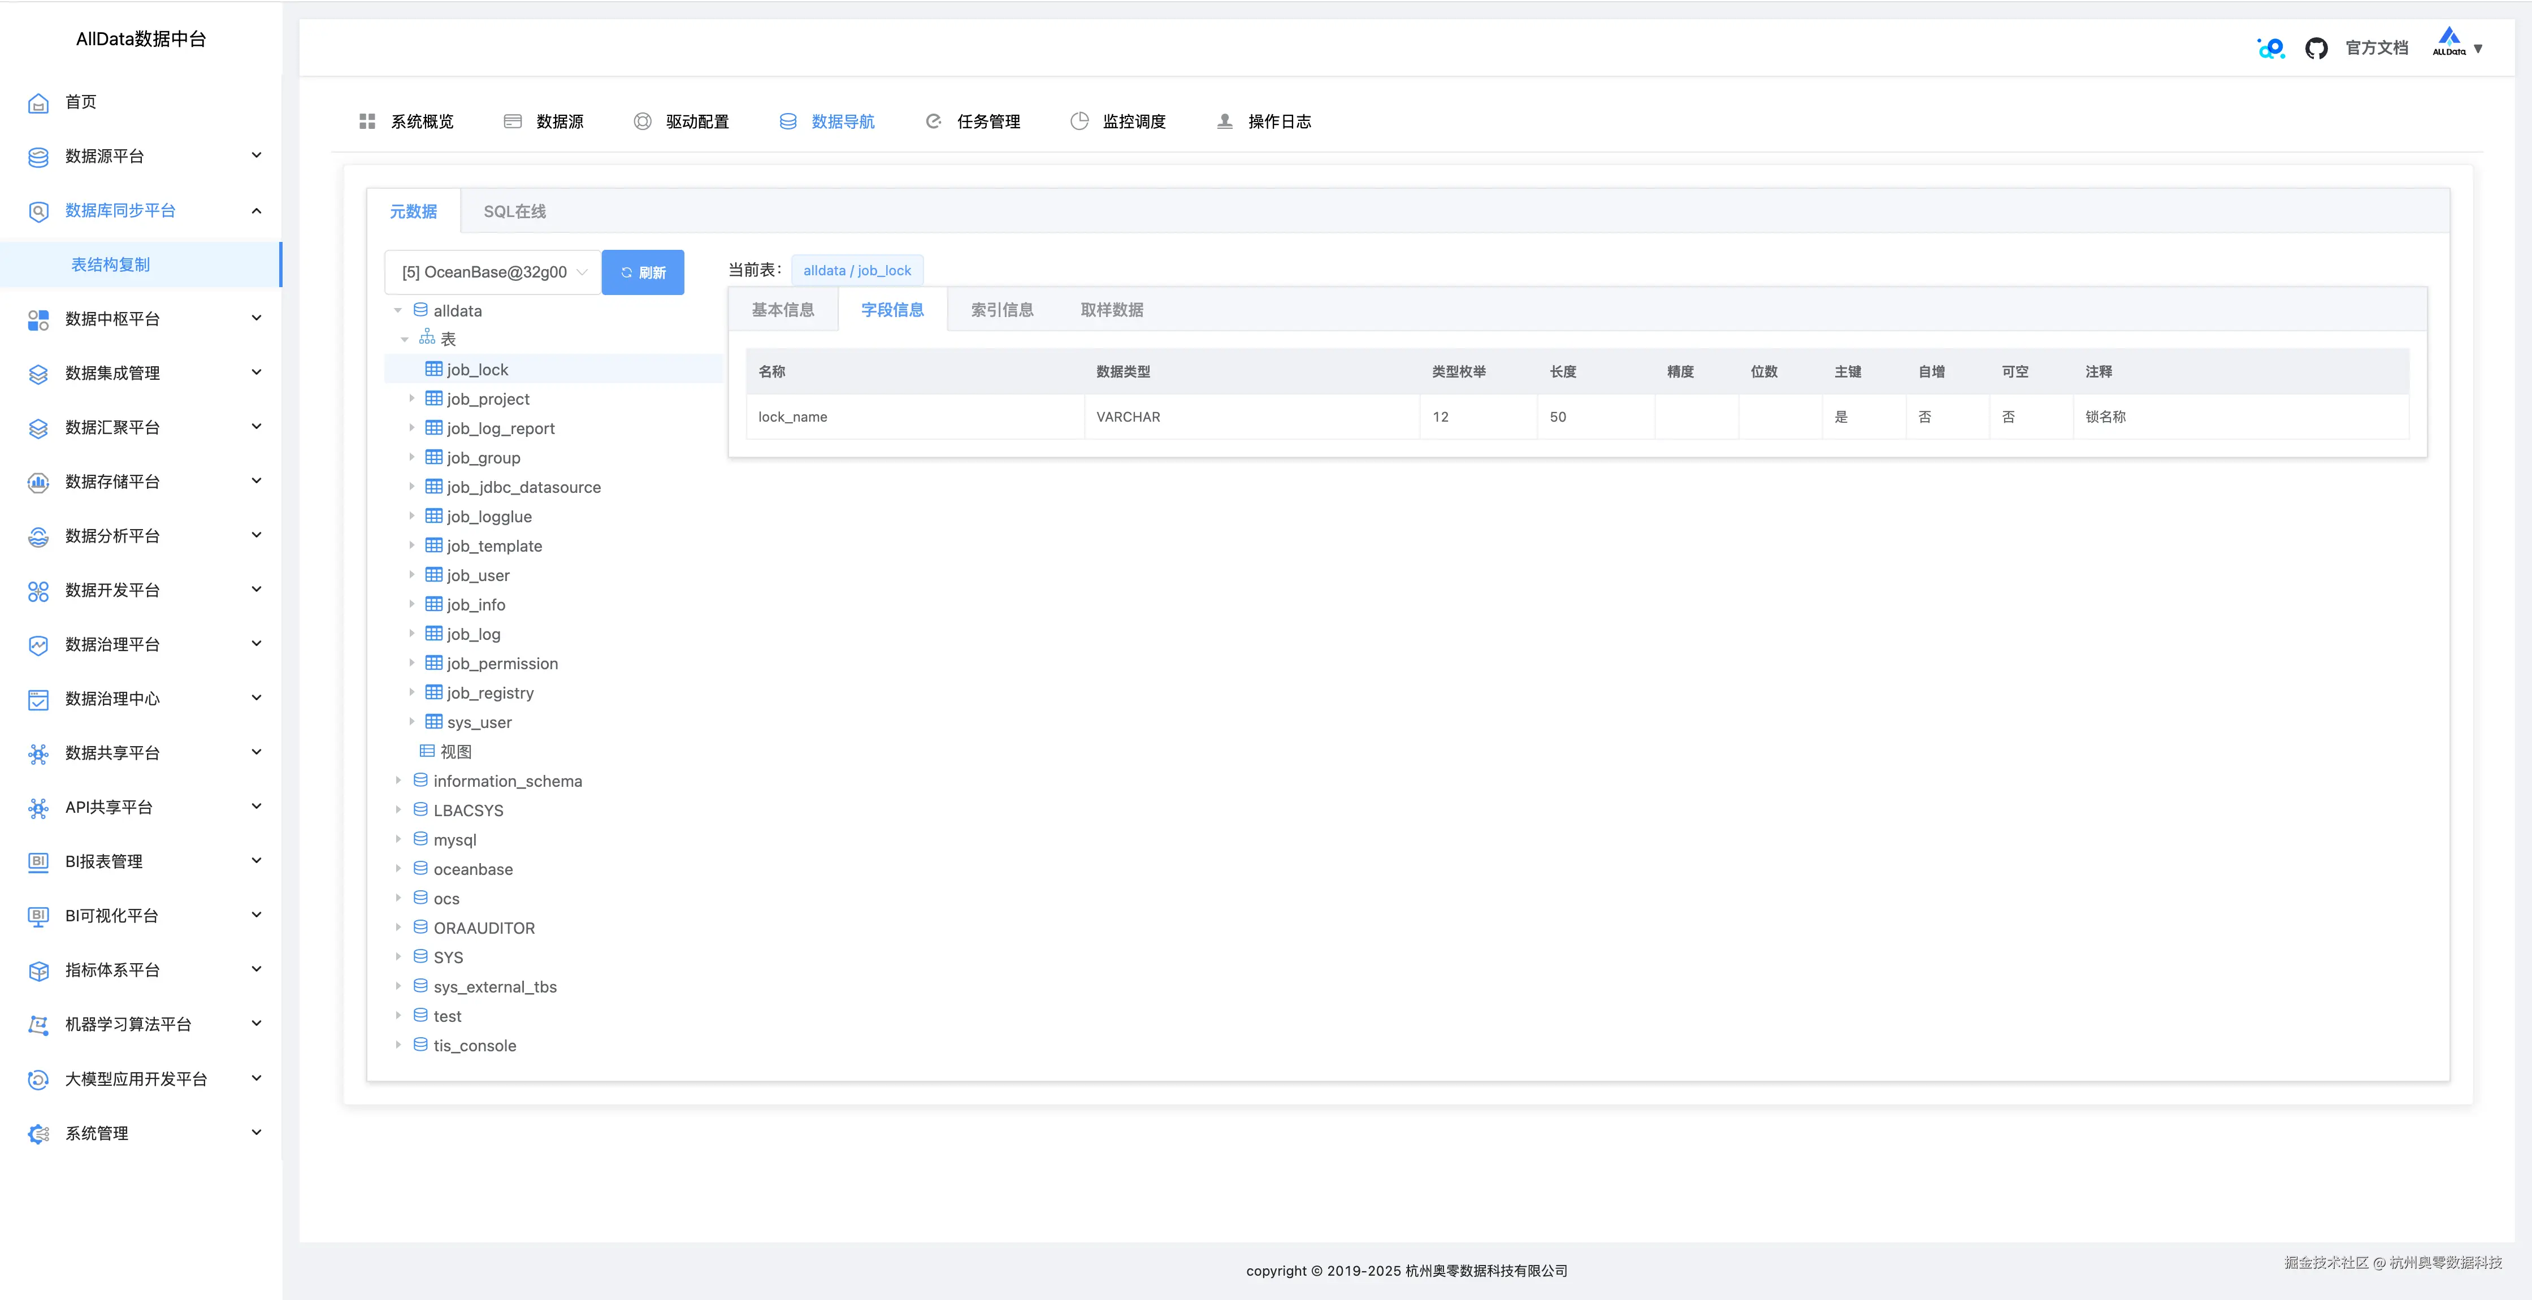Click the 任务管理 icon in top nav
Screen dimensions: 2532x1300
click(x=933, y=121)
